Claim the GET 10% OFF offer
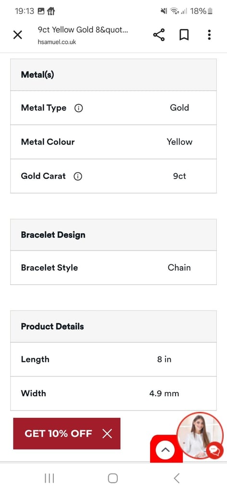Viewport: 227px width, 493px height. coord(58,434)
